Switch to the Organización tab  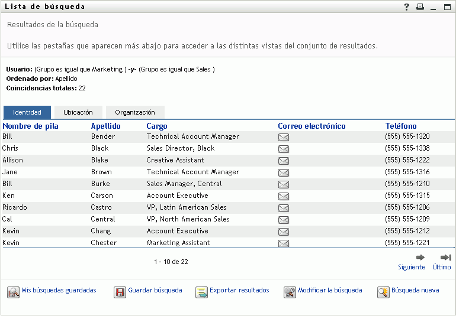tap(135, 112)
